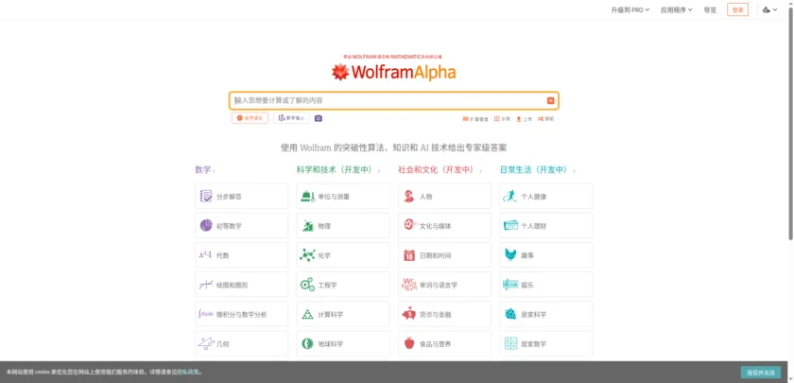This screenshot has width=794, height=383.
Task: Click the orange compute button in search box
Action: tap(550, 101)
